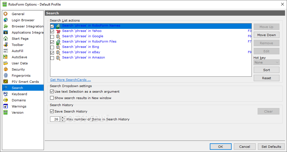The height and width of the screenshot is (152, 287).
Task: Click the Browser Integration puzzle icon
Action: 6,26
